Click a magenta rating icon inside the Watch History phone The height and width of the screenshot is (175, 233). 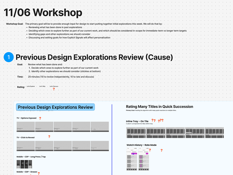point(141,157)
